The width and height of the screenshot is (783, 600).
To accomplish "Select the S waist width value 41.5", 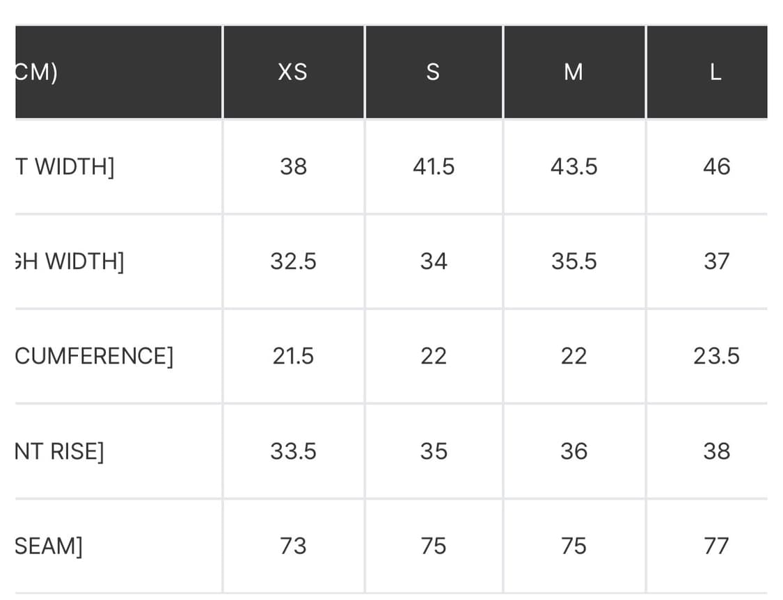I will [x=433, y=167].
